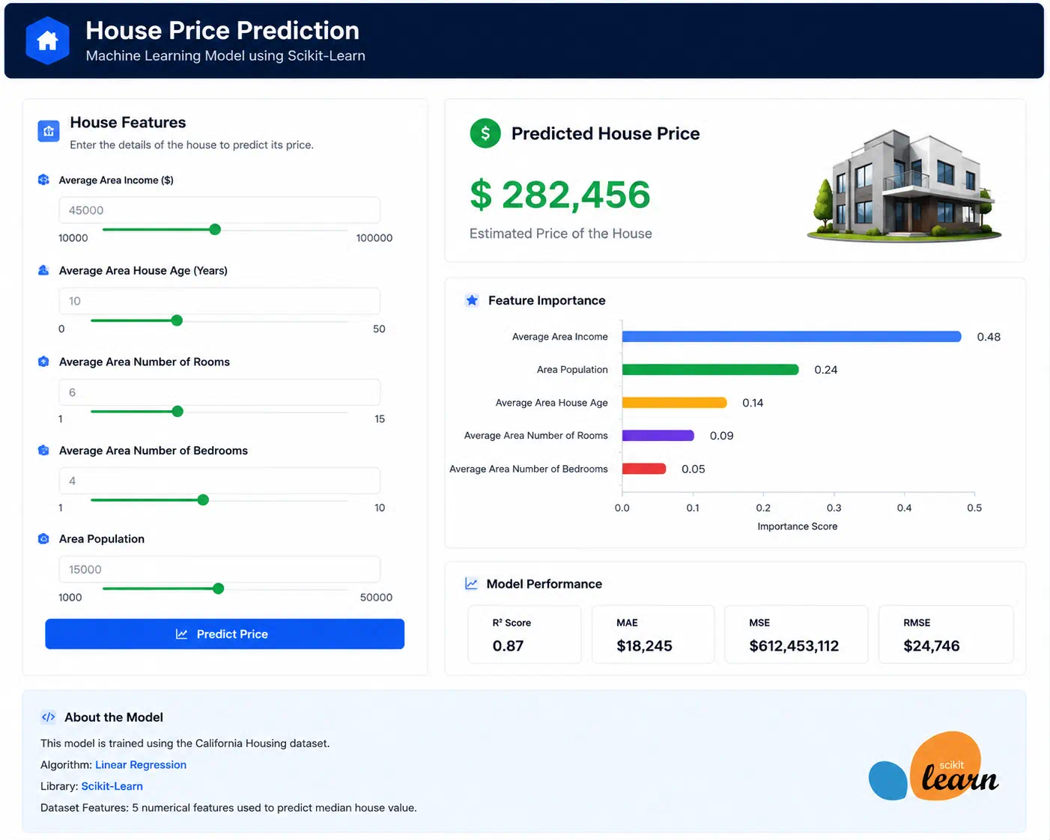The image size is (1050, 840).
Task: Click the Number of Bedrooms slider handle
Action: [x=203, y=499]
